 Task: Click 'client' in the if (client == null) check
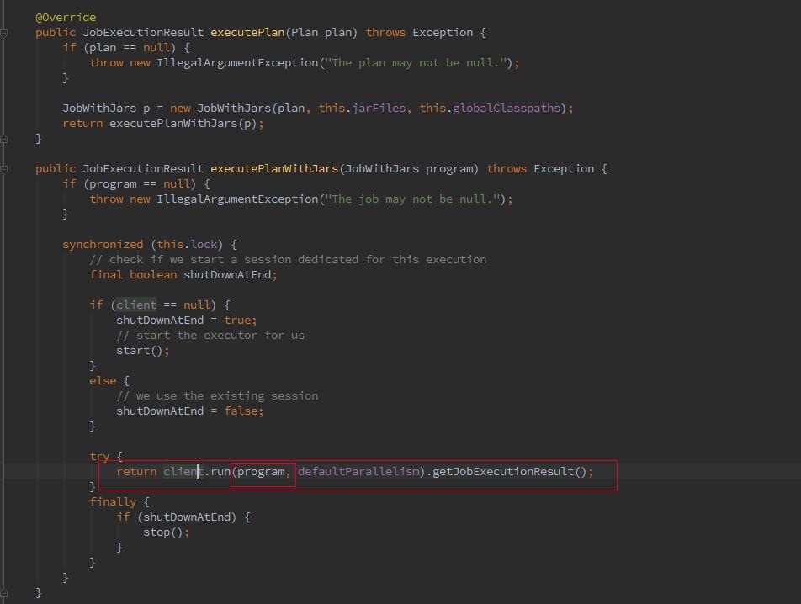136,305
